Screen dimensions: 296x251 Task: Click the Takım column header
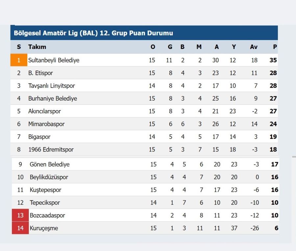coord(37,47)
